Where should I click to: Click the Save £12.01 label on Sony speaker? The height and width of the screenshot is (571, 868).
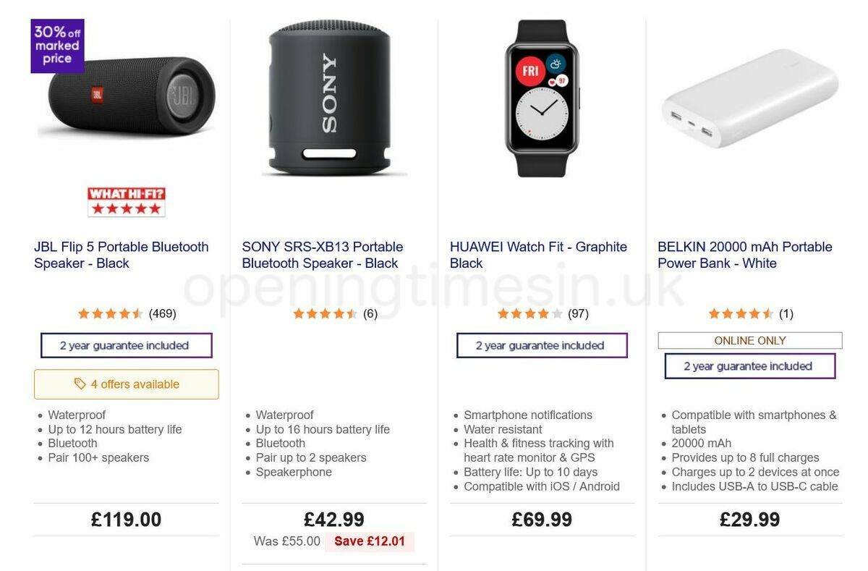370,541
